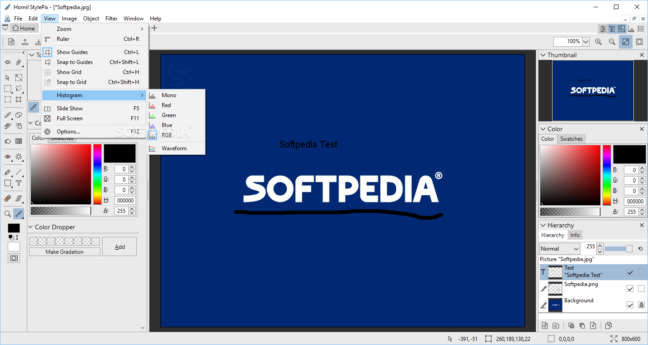Select the rectangular selection tool

coord(8,89)
